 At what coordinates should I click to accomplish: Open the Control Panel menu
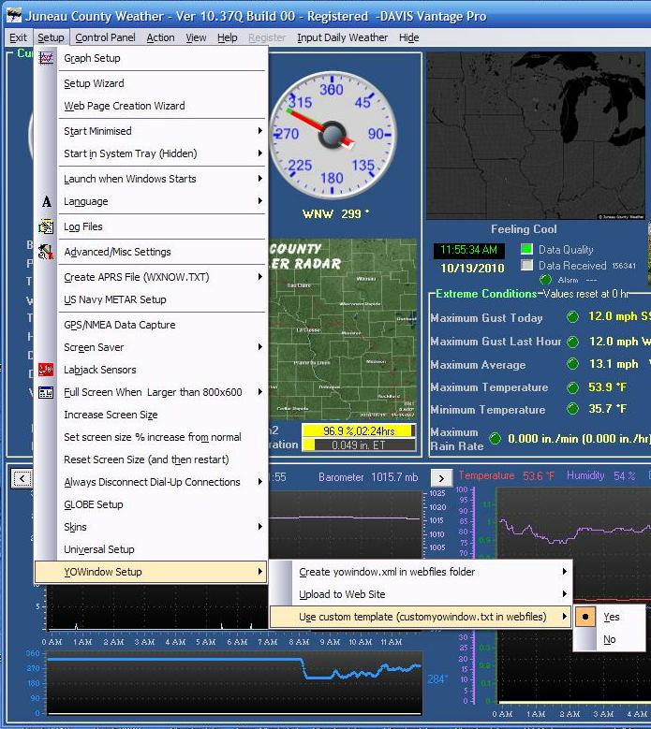[x=105, y=37]
